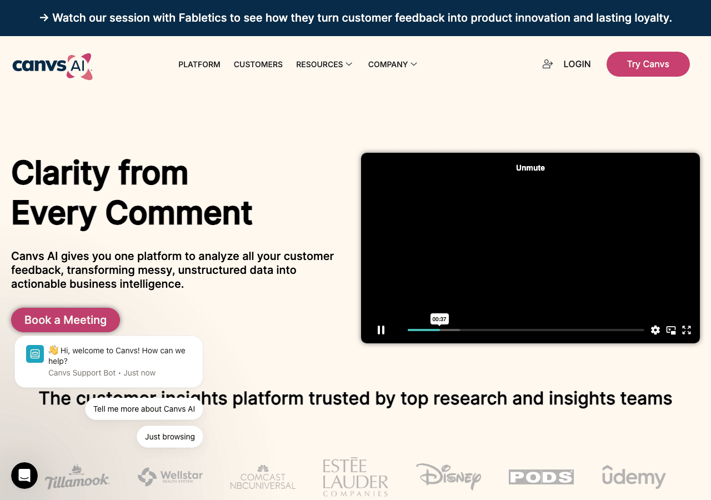Click the 'Canvs Support Bot • Just now' text
This screenshot has height=500, width=711.
(102, 373)
